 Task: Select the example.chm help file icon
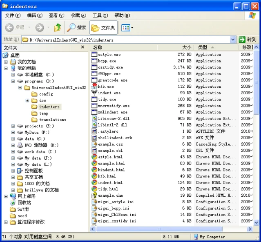(94, 195)
